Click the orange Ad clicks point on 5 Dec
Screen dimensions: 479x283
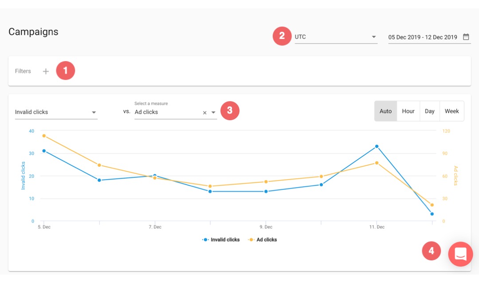[44, 136]
